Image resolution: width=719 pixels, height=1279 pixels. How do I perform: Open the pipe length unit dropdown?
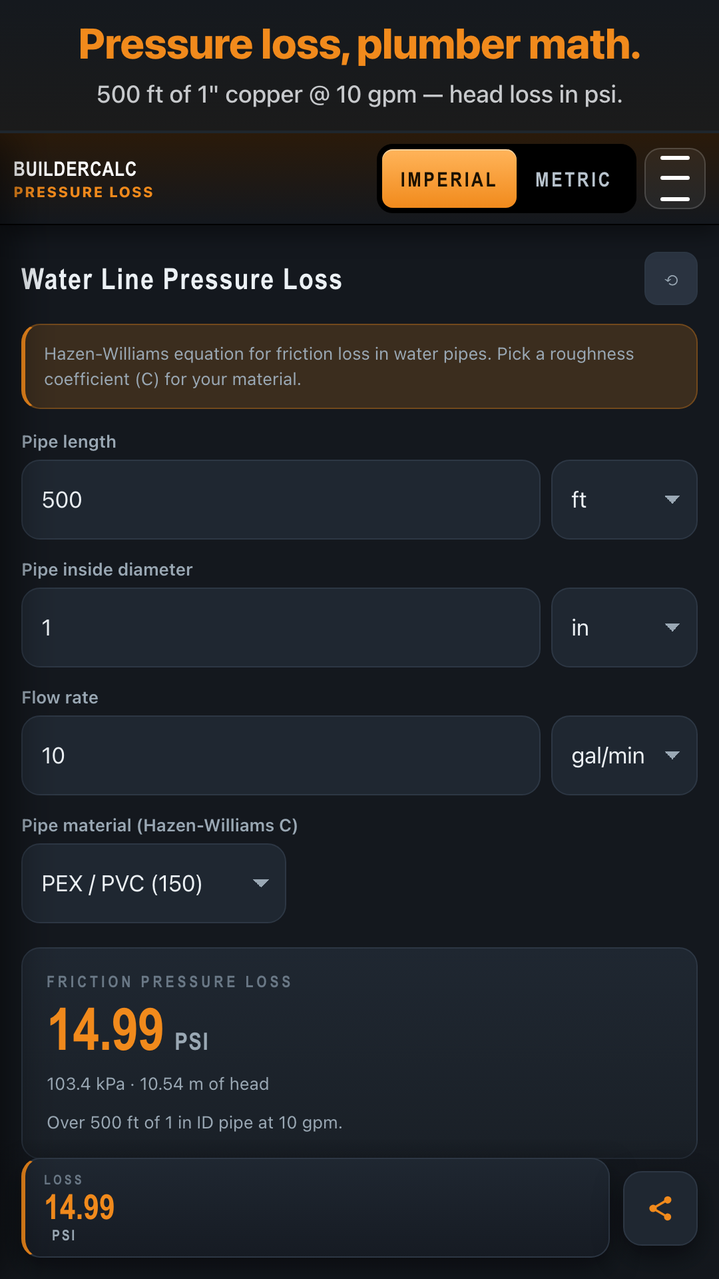click(x=623, y=500)
